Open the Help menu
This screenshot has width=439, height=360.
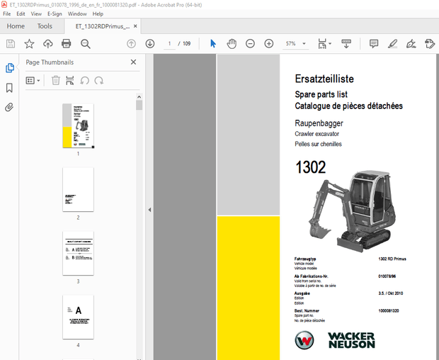pyautogui.click(x=98, y=13)
